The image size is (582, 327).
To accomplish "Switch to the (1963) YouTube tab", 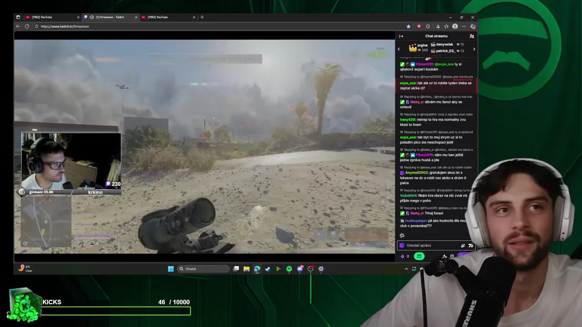I will tap(168, 17).
